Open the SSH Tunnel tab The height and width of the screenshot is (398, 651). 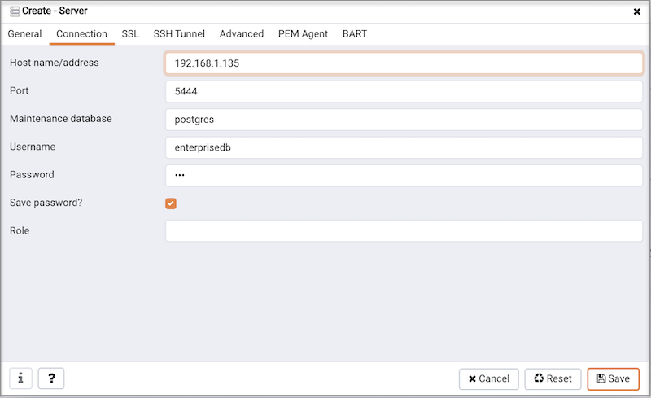point(179,34)
